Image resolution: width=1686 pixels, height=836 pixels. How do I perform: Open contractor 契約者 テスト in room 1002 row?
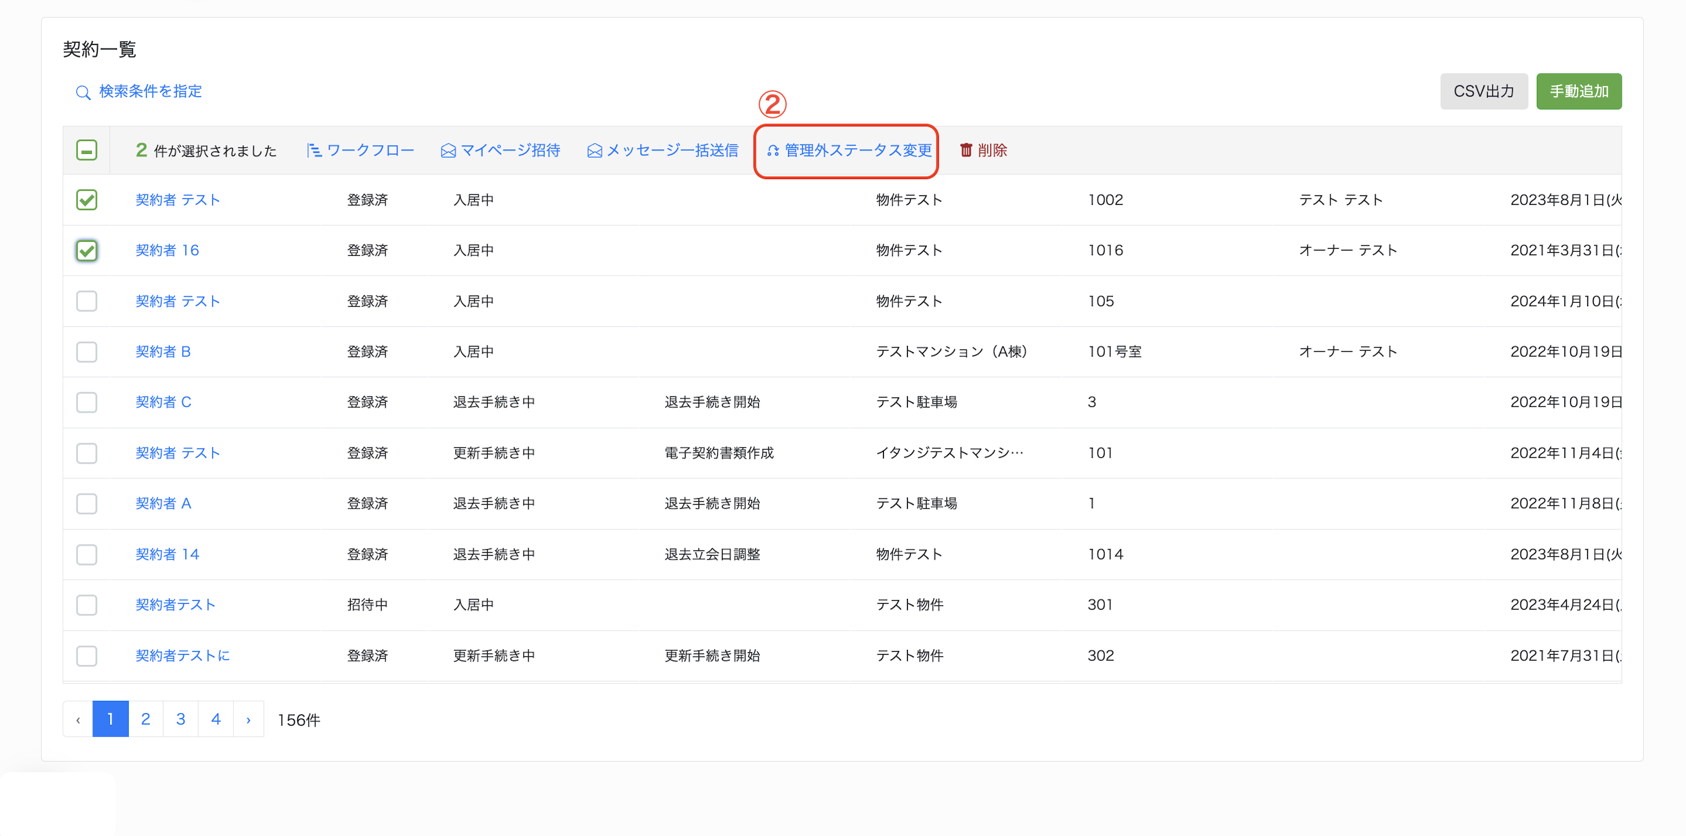coord(177,200)
